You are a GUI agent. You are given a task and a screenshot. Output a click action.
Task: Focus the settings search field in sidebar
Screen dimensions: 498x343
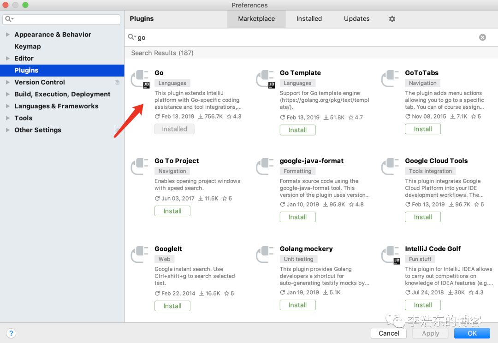pos(61,19)
